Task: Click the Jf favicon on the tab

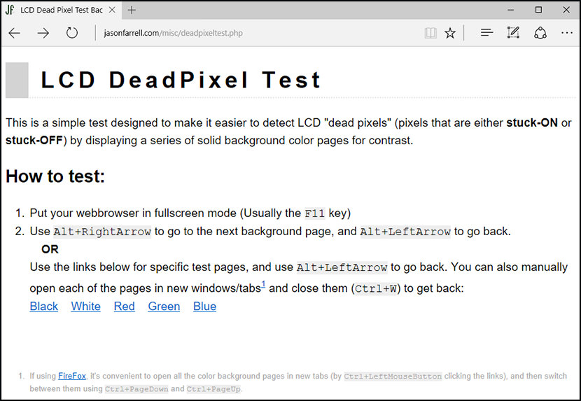Action: [x=10, y=10]
